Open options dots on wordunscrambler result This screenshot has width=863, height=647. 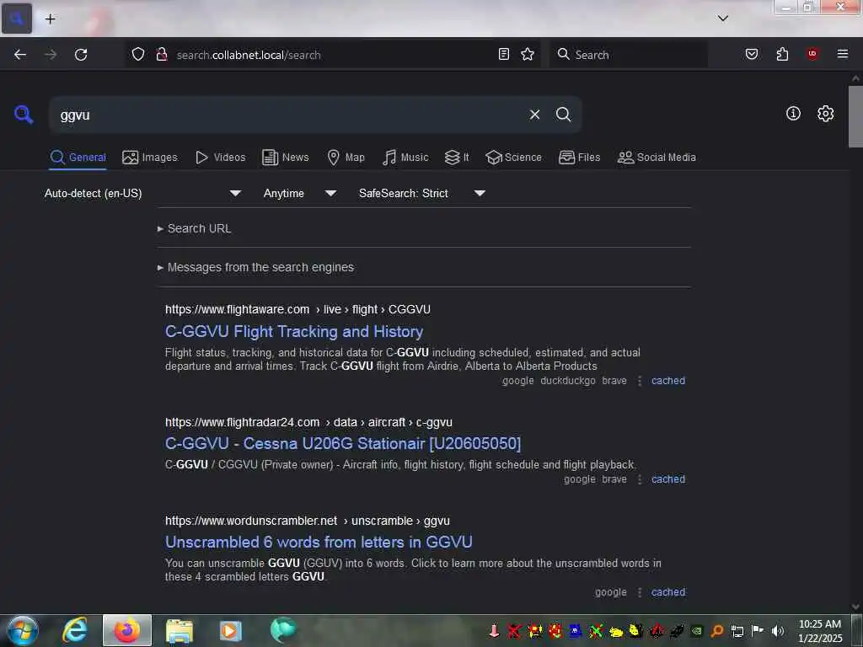point(639,592)
